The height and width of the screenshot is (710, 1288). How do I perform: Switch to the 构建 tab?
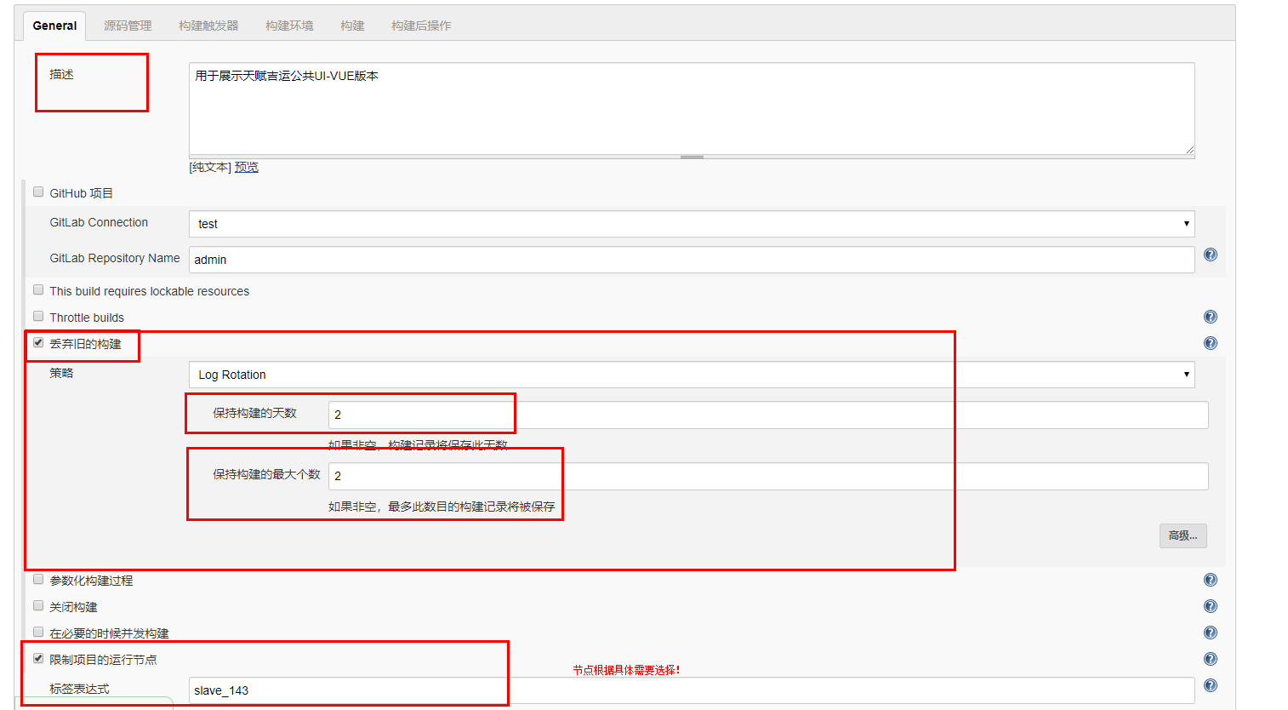click(x=352, y=26)
